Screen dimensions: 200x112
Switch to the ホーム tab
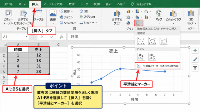click(22, 4)
